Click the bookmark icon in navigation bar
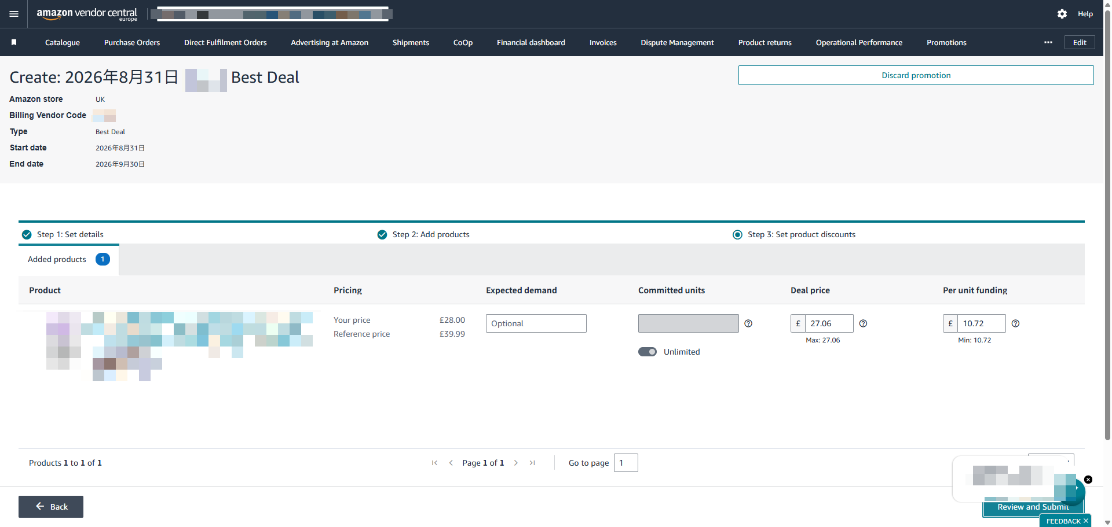Screen dimensions: 1112x527 coord(14,42)
